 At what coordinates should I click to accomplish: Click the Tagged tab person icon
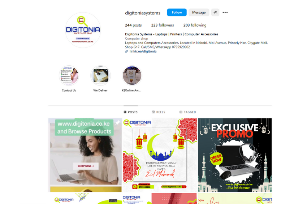(181, 112)
